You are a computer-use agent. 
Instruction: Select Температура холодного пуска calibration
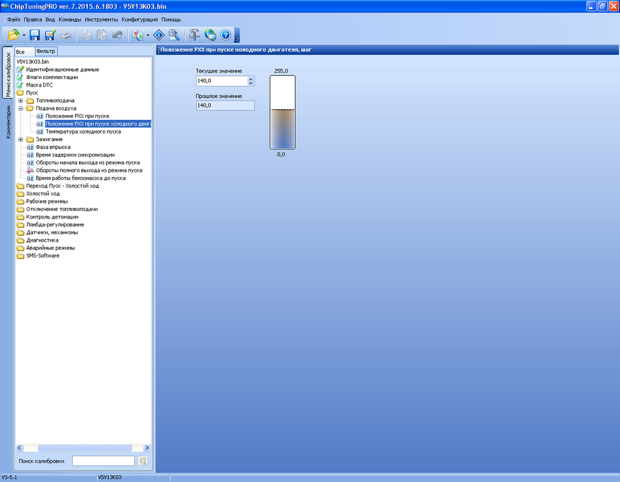pyautogui.click(x=83, y=131)
